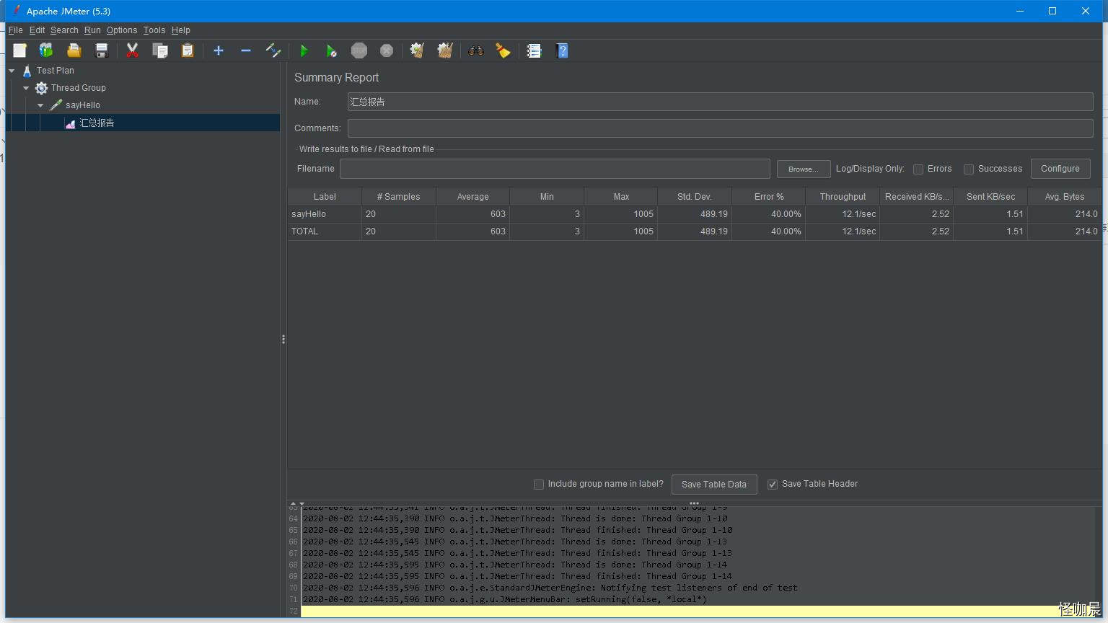
Task: Open the Tools menu
Action: pyautogui.click(x=154, y=30)
